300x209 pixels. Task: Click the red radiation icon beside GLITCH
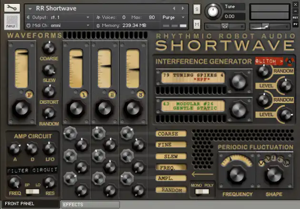pyautogui.click(x=290, y=61)
